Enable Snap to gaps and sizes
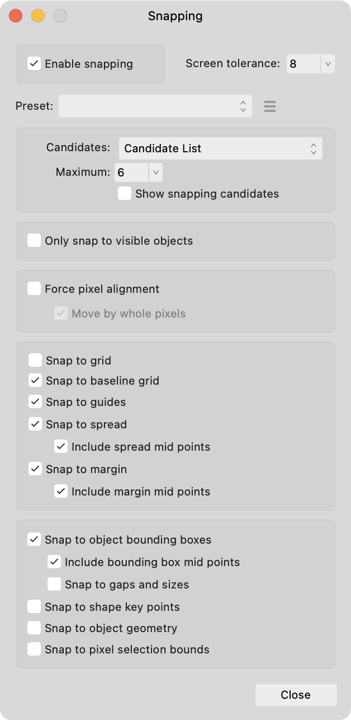Viewport: 351px width, 720px height. 54,585
